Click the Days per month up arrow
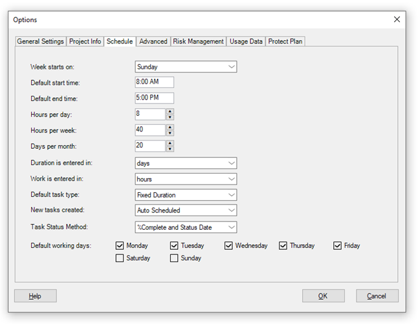 click(x=170, y=142)
